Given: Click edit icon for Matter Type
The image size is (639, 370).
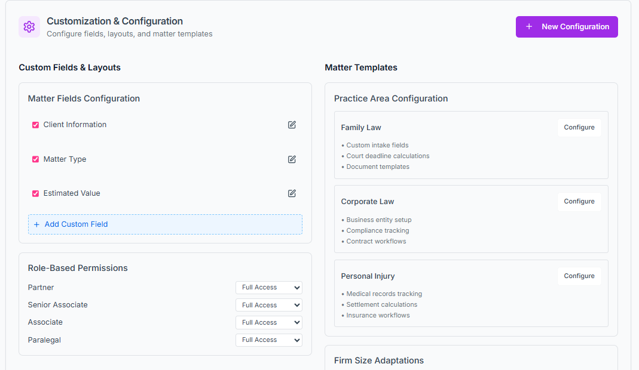Looking at the screenshot, I should point(292,159).
